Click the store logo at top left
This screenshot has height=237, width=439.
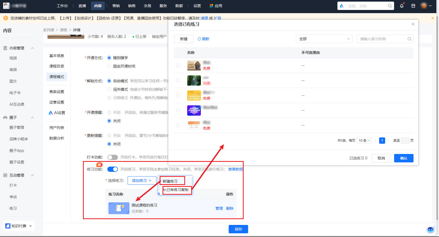(6, 6)
